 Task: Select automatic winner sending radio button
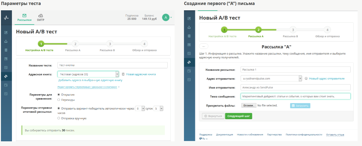59,109
